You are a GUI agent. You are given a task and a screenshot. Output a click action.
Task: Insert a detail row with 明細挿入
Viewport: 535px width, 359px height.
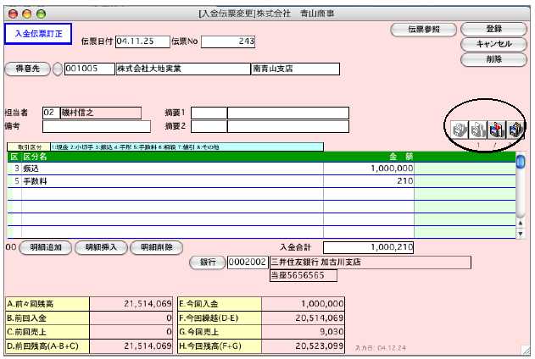pos(101,247)
